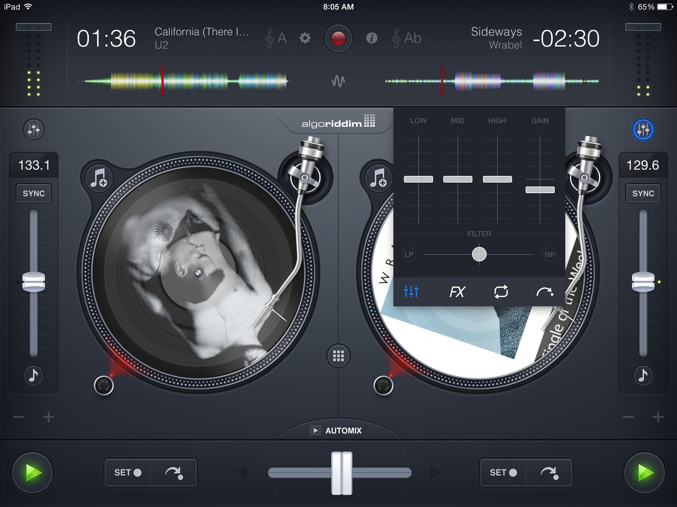Screen dimensions: 677x507
Task: Set cue point on left deck
Action: (x=127, y=472)
